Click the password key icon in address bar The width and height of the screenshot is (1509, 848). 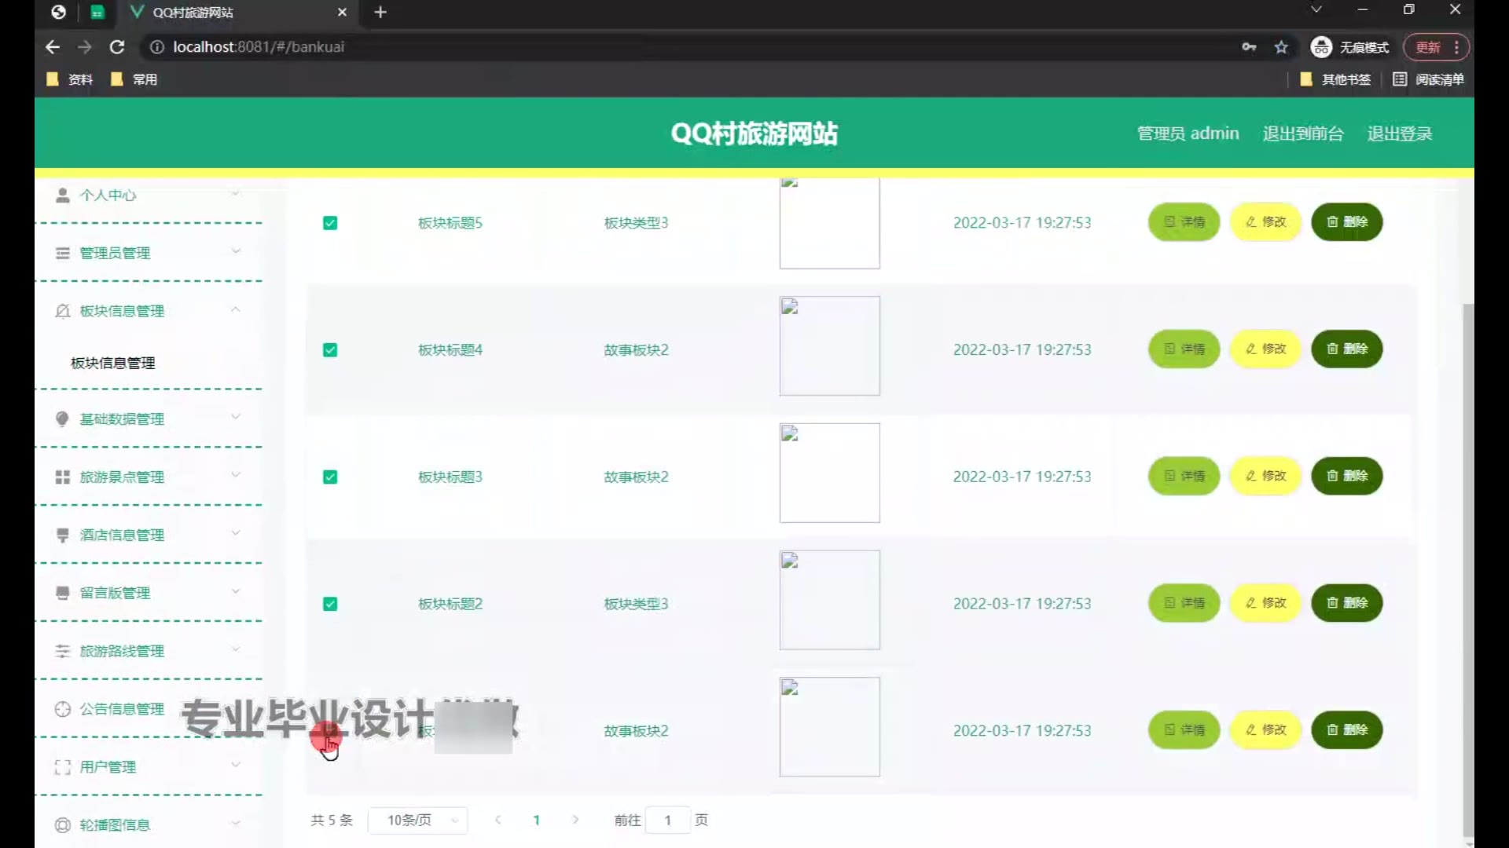(1249, 47)
